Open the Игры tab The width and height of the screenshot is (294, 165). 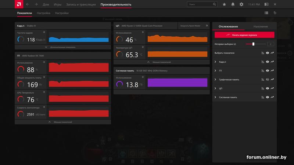point(58,4)
